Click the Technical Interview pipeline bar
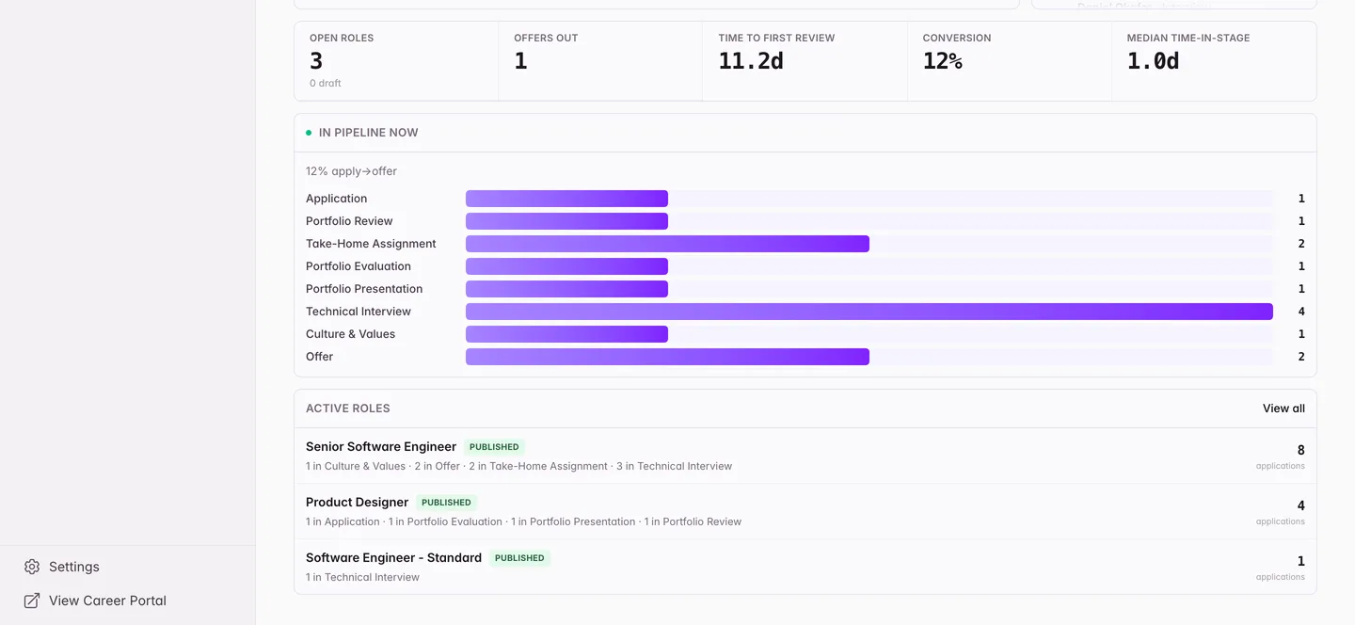The width and height of the screenshot is (1355, 625). point(869,312)
